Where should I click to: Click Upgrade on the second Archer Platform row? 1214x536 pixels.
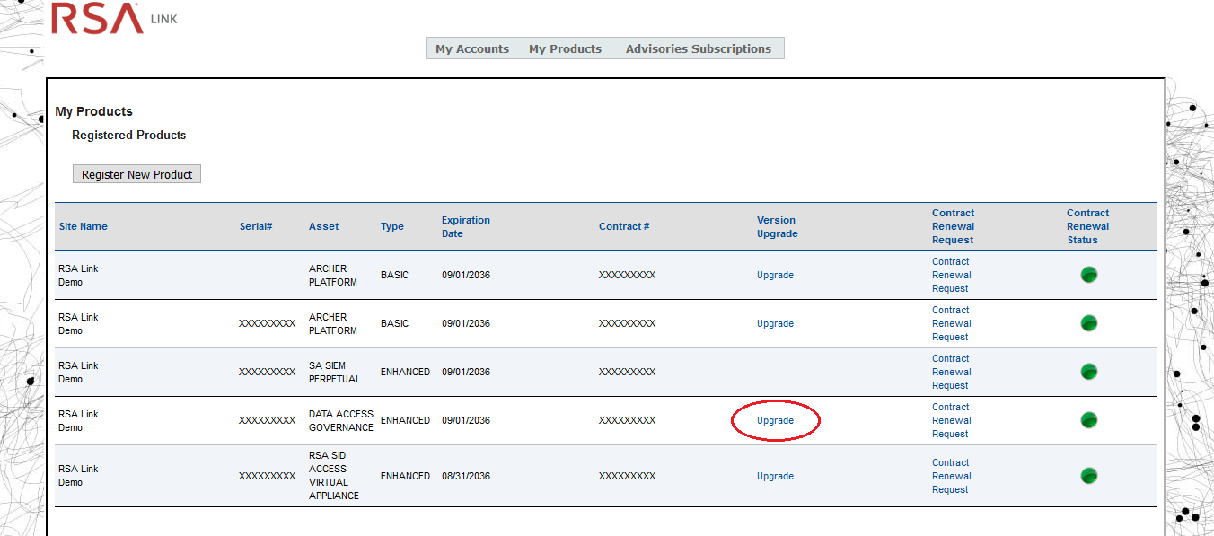tap(775, 323)
